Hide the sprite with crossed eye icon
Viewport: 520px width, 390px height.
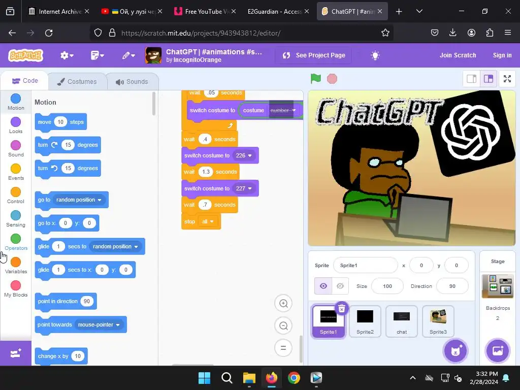click(x=340, y=286)
